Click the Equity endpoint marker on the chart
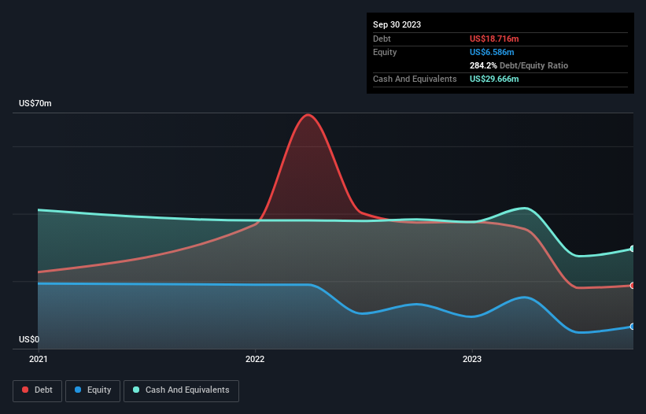This screenshot has height=414, width=646. pyautogui.click(x=633, y=327)
